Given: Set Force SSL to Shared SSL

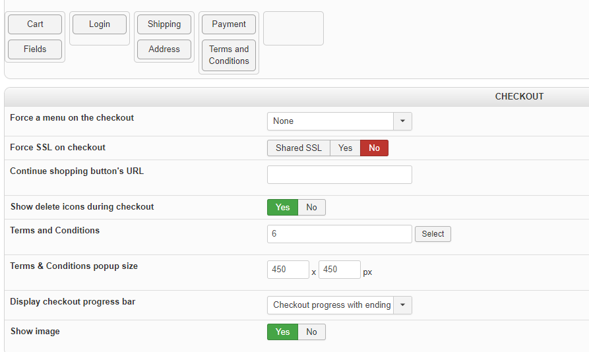Looking at the screenshot, I should (x=299, y=148).
